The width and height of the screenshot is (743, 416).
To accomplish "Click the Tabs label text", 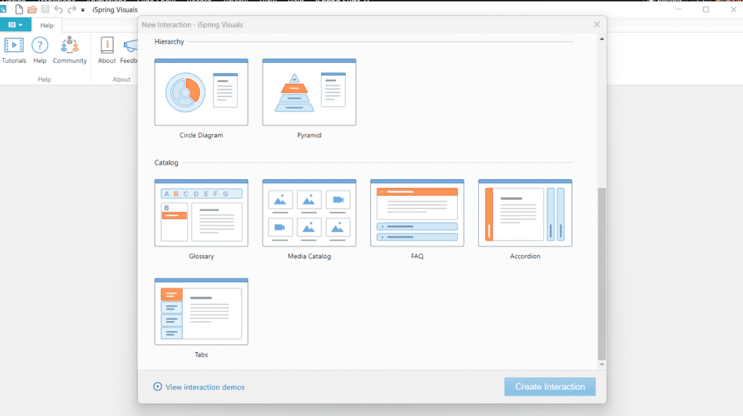I will point(202,354).
